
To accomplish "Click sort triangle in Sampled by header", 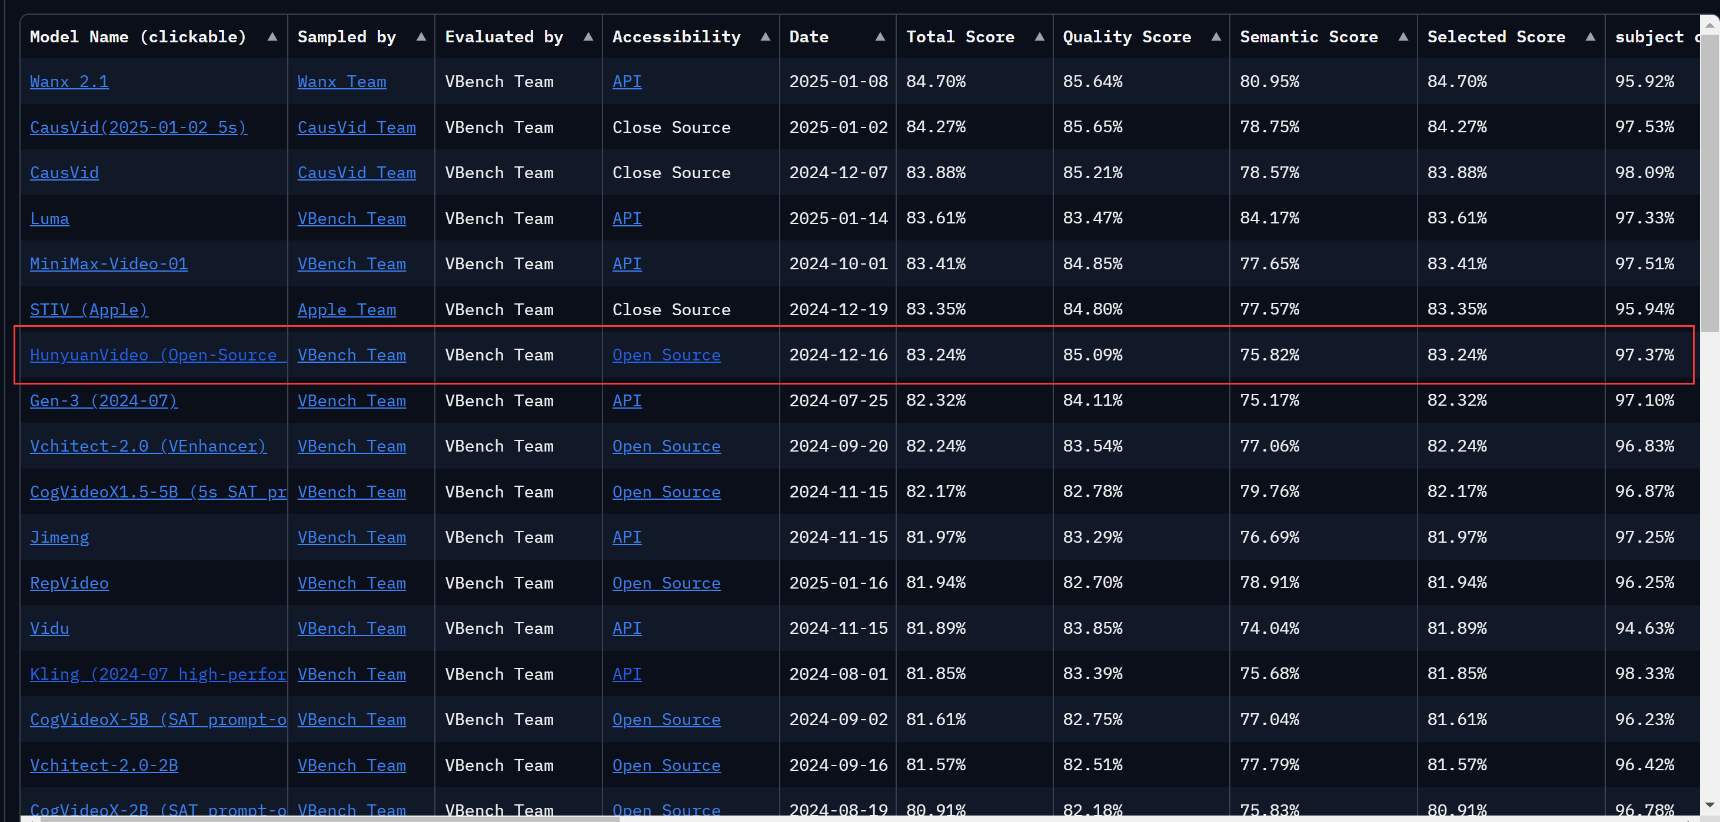I will click(x=421, y=36).
